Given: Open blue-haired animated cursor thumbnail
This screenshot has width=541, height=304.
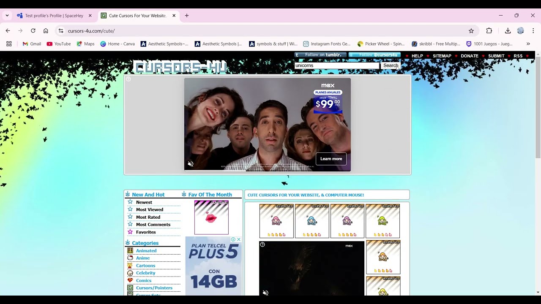Looking at the screenshot, I should [x=312, y=221].
